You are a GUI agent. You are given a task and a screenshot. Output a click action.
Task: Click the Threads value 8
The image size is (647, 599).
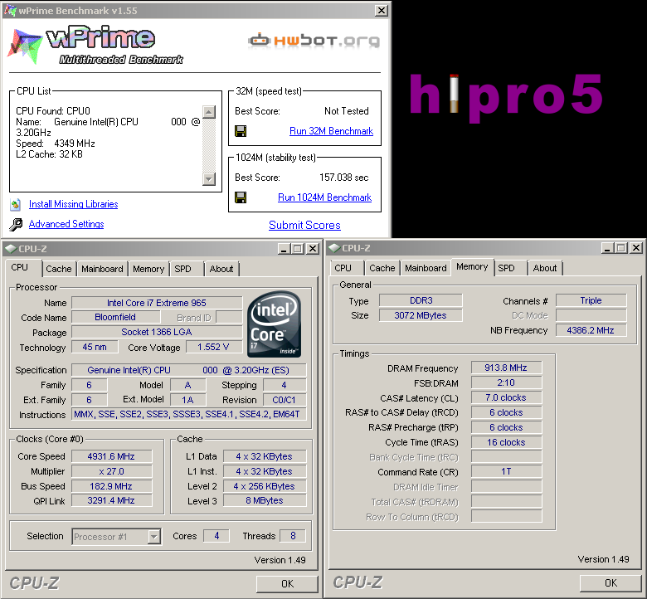pyautogui.click(x=293, y=536)
